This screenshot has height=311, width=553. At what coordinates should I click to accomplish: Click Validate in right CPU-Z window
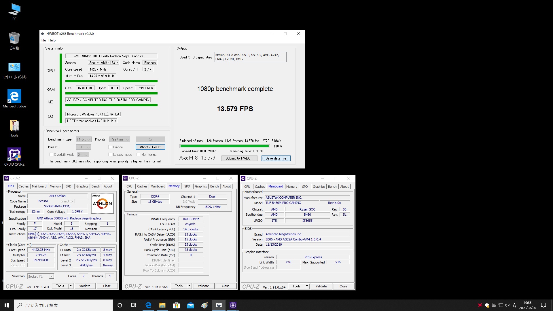(321, 286)
